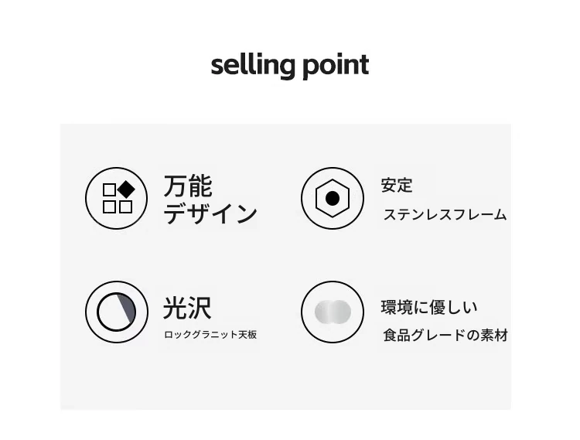The image size is (580, 440).
Task: Click the ステンレスフレーム text
Action: pos(445,214)
